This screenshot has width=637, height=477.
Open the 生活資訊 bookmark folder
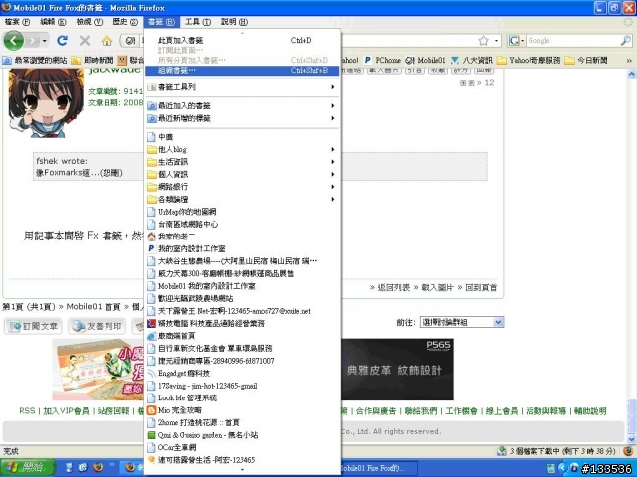[x=242, y=162]
